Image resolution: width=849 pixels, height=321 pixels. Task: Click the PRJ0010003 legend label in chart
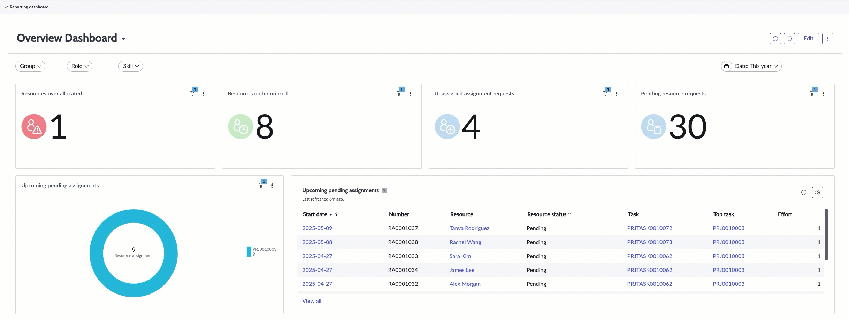coord(264,249)
